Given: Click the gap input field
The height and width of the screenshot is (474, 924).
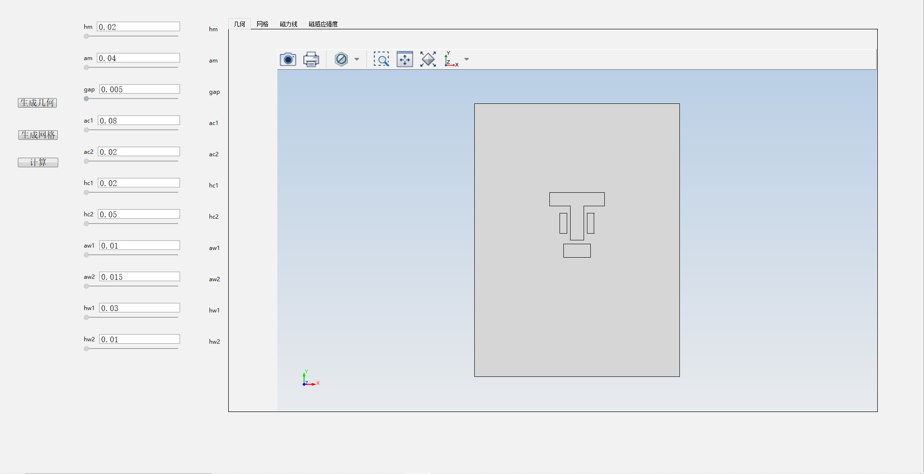Looking at the screenshot, I should [140, 89].
